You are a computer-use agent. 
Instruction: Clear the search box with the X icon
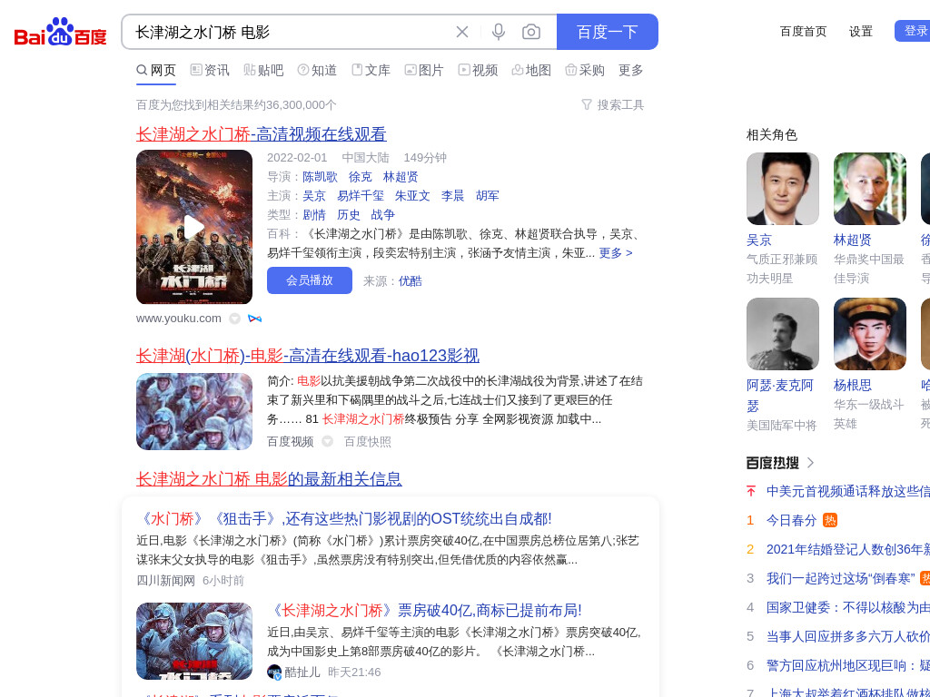(x=462, y=32)
